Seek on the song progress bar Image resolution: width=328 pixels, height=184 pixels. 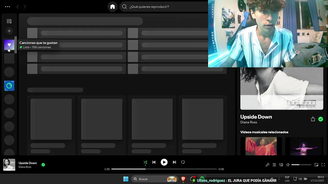tap(164, 169)
